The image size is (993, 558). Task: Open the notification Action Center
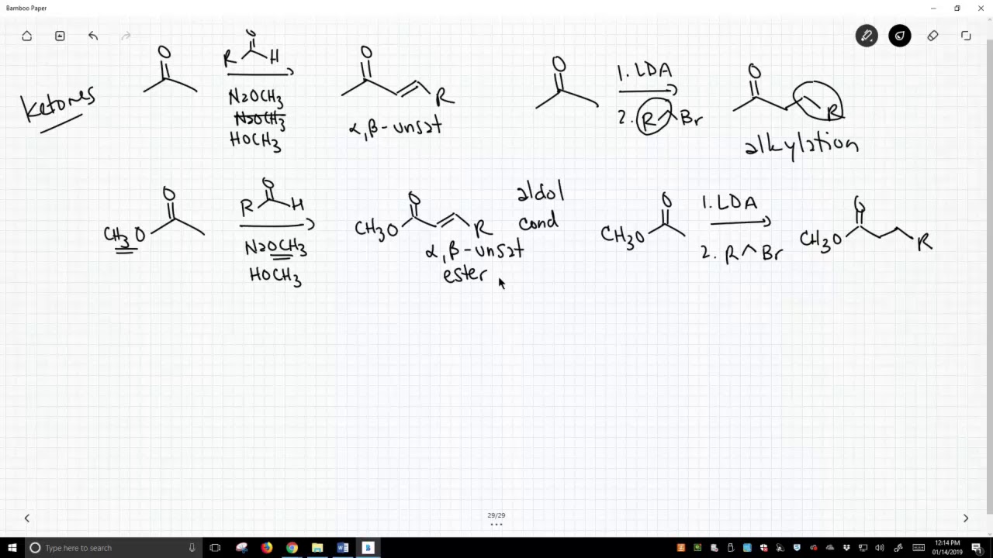pyautogui.click(x=977, y=548)
